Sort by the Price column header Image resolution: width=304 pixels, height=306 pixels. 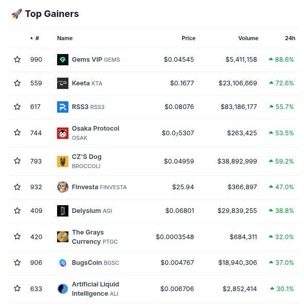pyautogui.click(x=188, y=38)
